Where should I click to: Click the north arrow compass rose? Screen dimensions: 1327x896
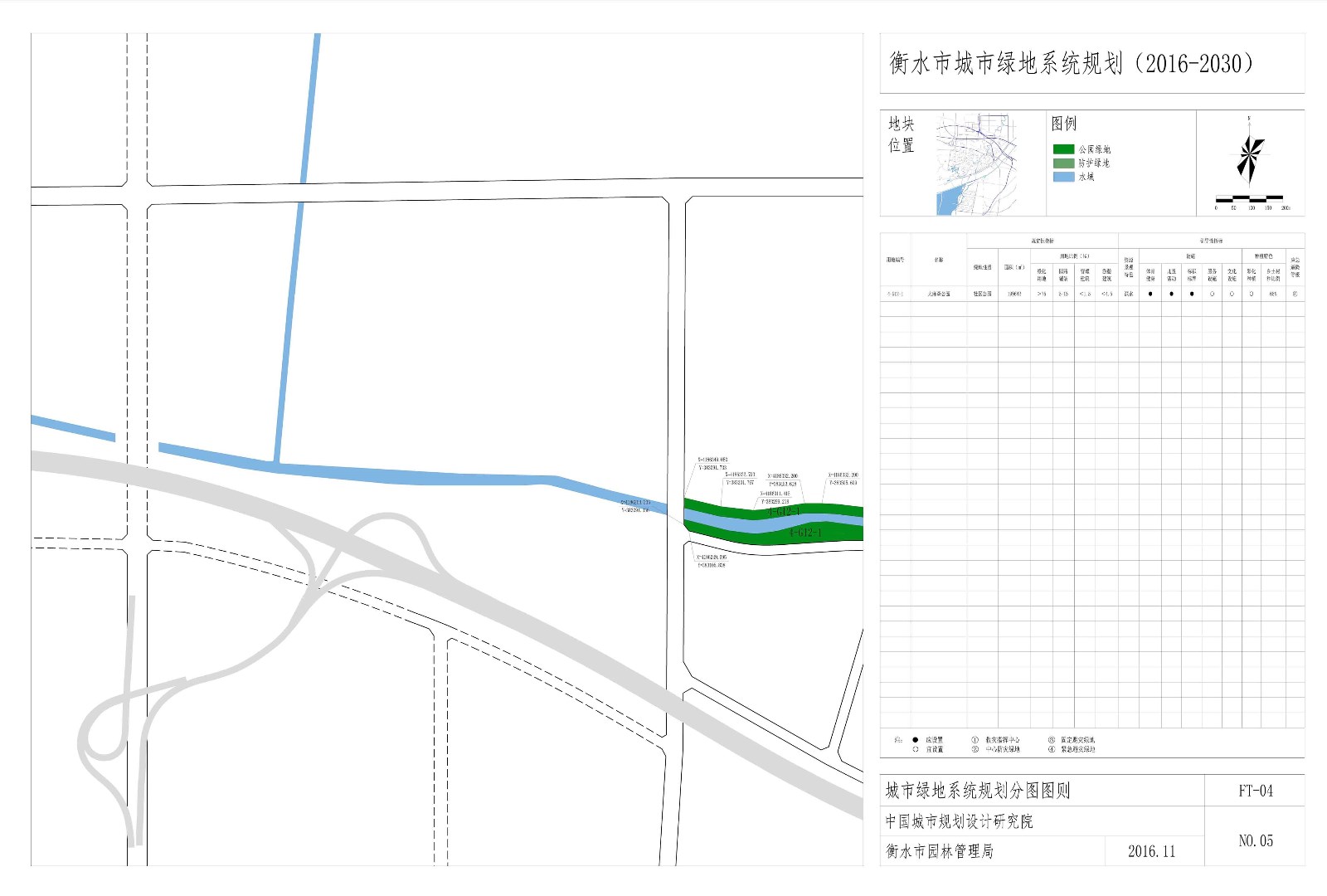(x=1250, y=158)
